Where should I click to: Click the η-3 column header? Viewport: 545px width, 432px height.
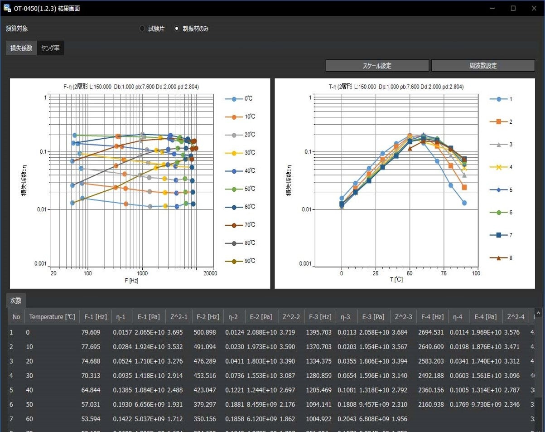(347, 317)
